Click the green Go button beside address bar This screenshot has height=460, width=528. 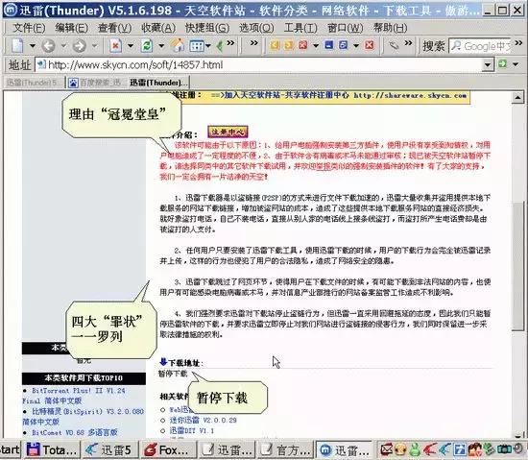(x=502, y=63)
